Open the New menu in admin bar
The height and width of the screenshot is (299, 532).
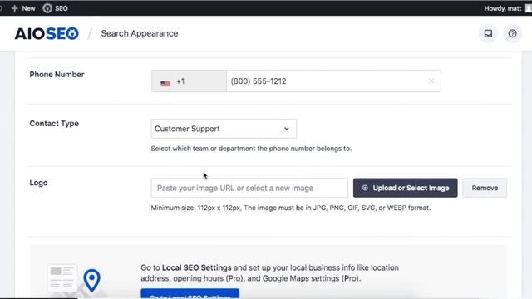click(23, 8)
